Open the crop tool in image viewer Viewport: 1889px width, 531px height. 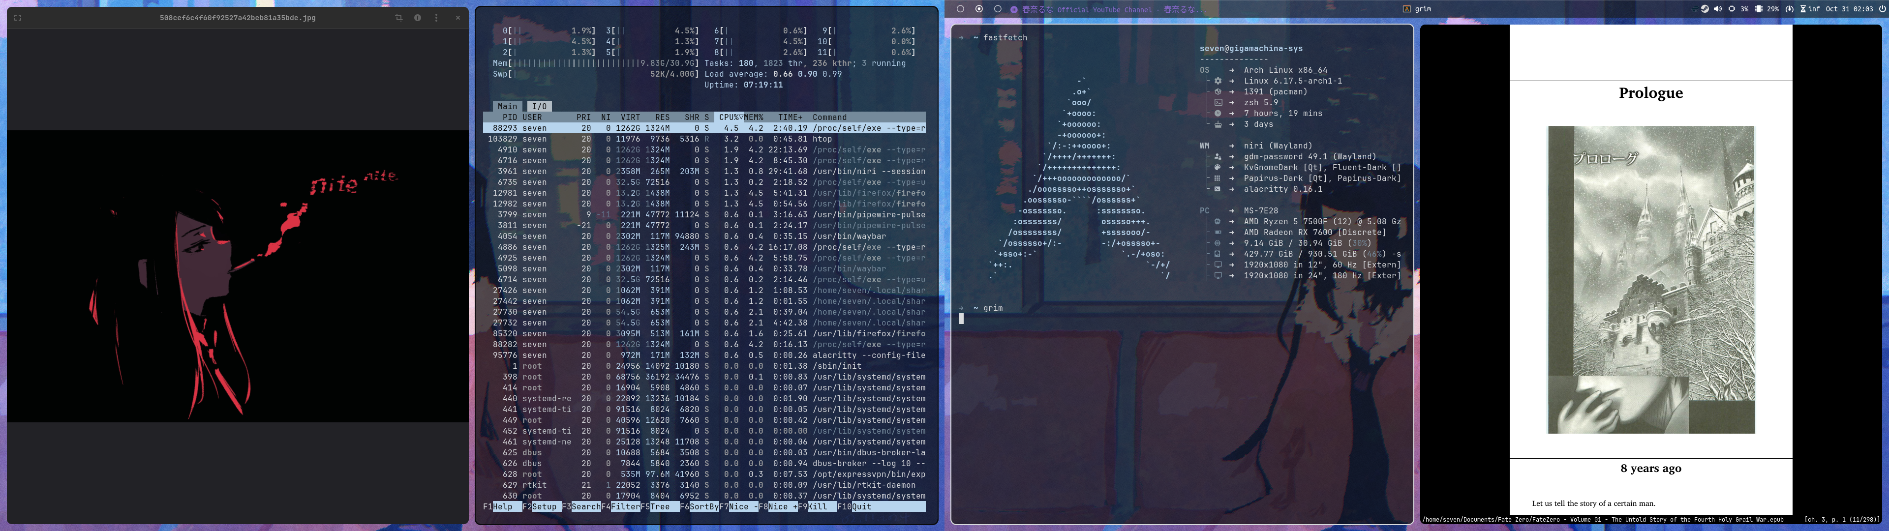(x=399, y=18)
